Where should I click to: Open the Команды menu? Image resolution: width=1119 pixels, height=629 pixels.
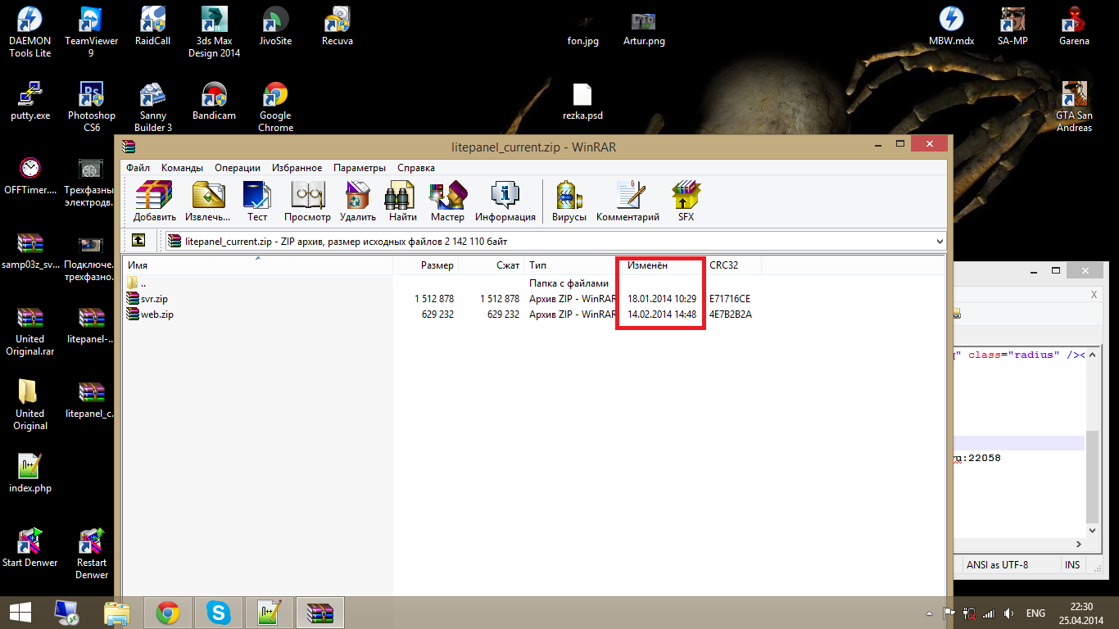[x=182, y=167]
